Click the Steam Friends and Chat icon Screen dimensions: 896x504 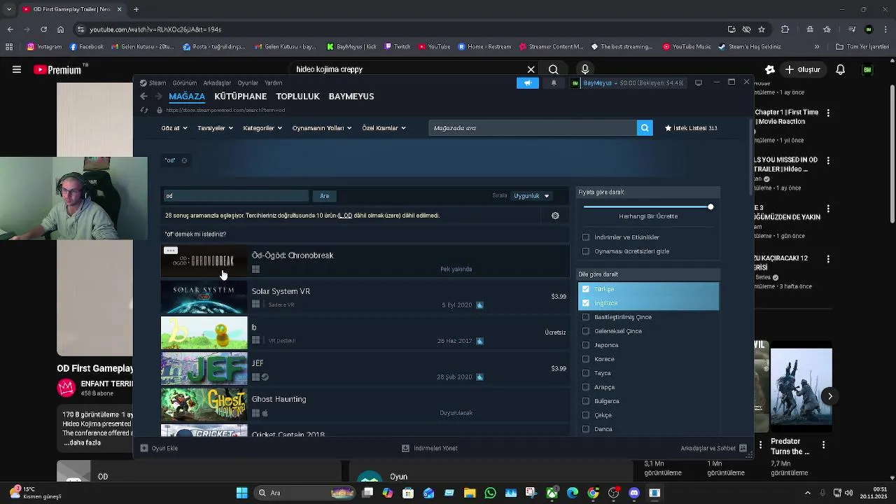743,448
